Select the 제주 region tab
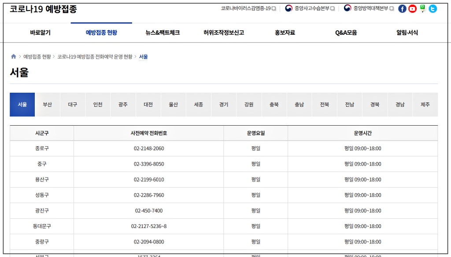The height and width of the screenshot is (257, 451). click(x=425, y=105)
